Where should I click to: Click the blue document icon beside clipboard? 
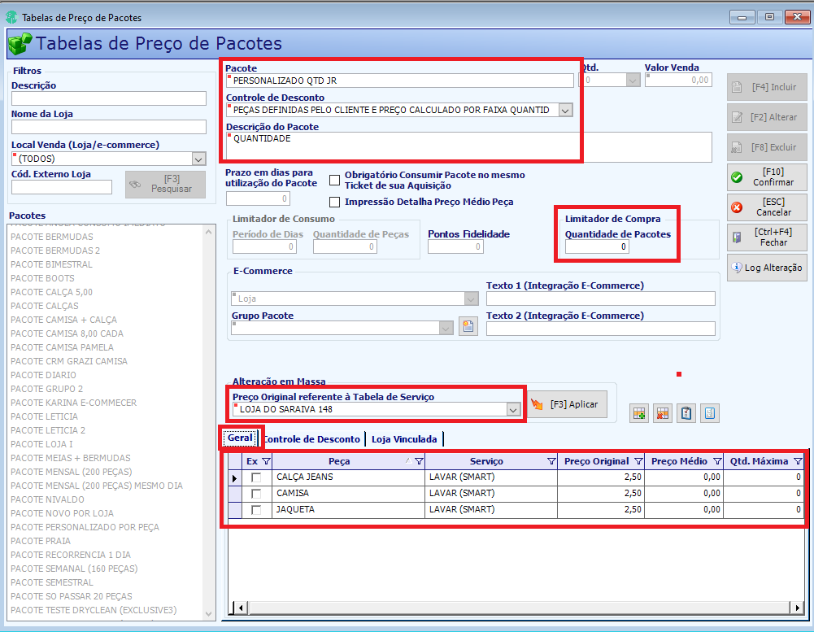[710, 413]
